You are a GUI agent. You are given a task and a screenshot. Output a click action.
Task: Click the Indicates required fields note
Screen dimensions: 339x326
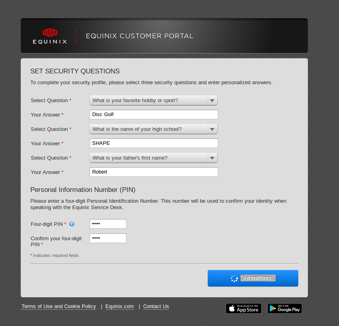pos(55,255)
